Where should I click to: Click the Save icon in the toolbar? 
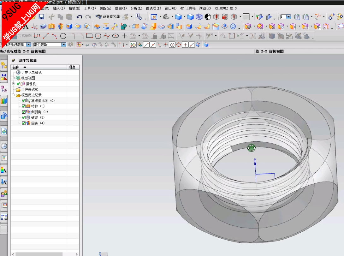coord(41,17)
